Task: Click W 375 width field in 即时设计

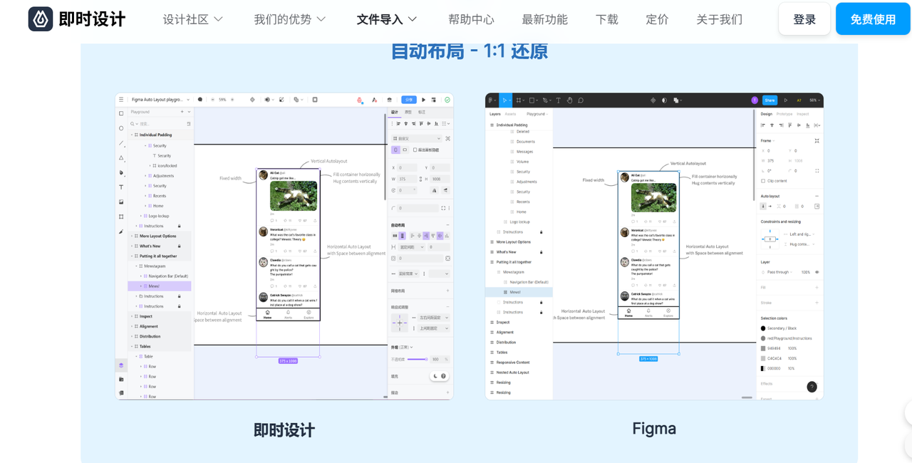Action: click(x=408, y=179)
